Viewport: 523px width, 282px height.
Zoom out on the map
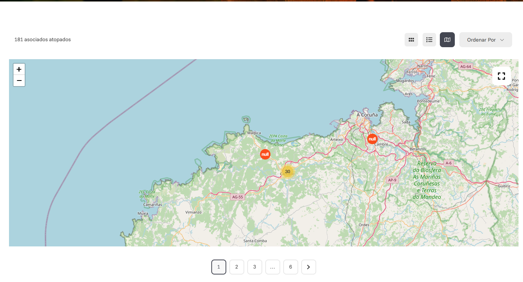click(x=19, y=81)
